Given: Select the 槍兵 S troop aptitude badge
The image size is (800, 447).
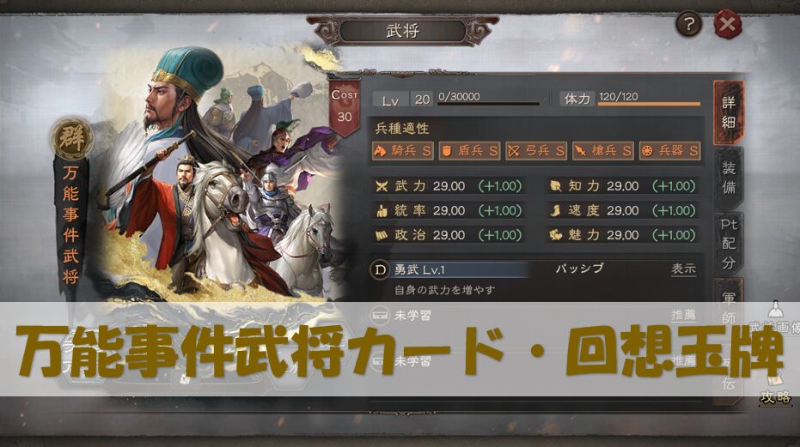Looking at the screenshot, I should (603, 151).
